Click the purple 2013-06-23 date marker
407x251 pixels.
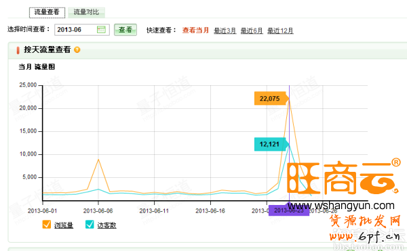289,210
